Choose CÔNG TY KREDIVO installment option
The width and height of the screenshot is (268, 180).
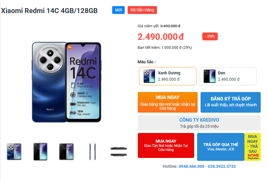point(199,123)
